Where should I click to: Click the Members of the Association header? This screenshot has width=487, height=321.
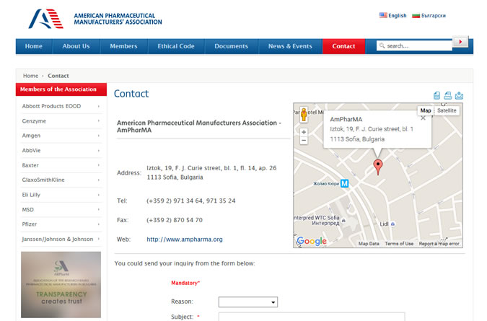tap(61, 89)
